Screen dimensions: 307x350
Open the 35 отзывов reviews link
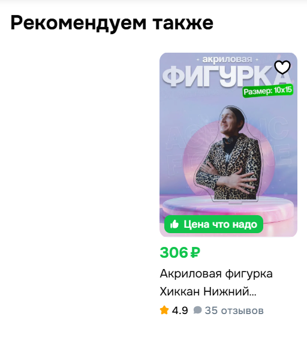[x=234, y=310]
